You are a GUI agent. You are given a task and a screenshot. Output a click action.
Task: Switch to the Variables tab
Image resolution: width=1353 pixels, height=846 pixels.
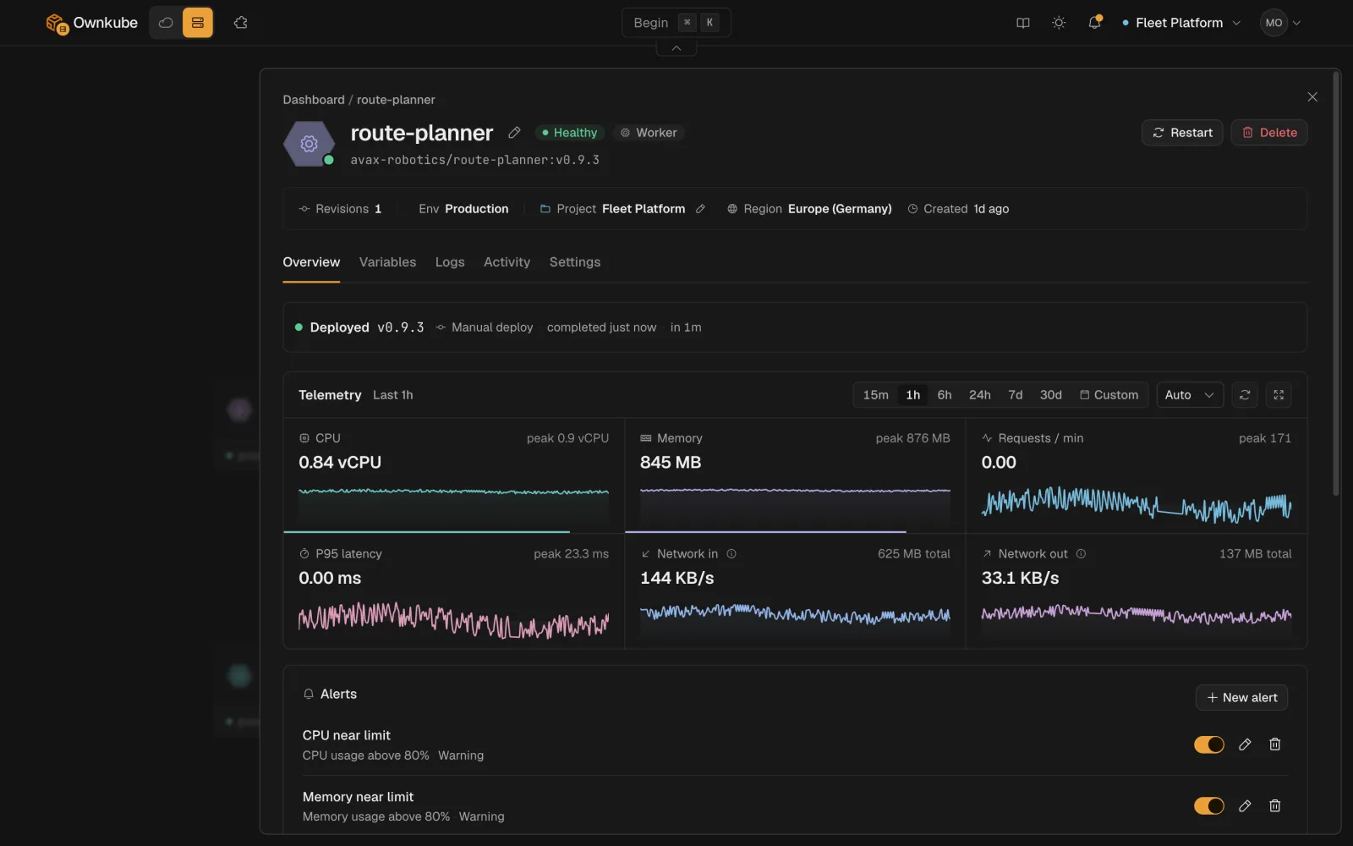coord(387,262)
